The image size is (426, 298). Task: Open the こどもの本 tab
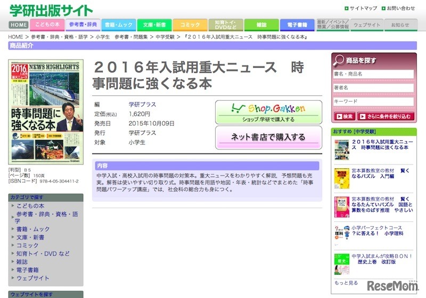(x=47, y=24)
